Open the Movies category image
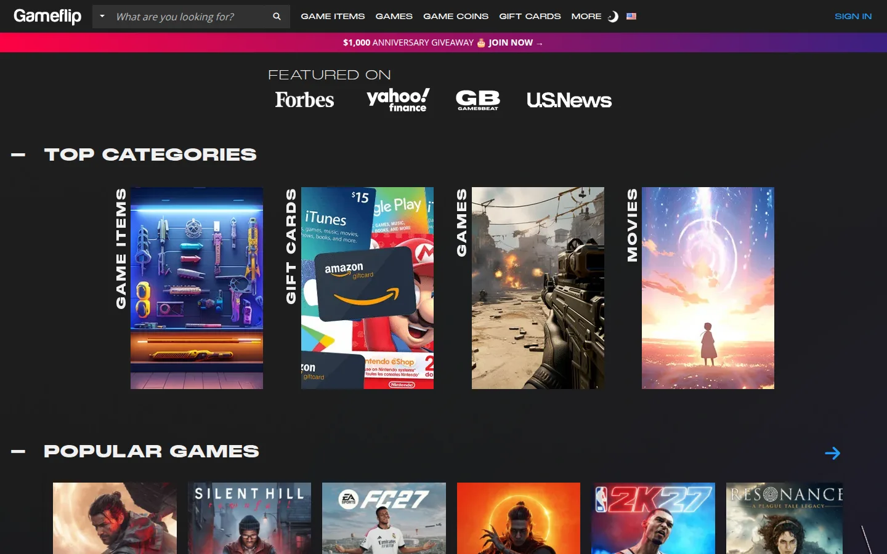Screen dimensions: 887x554 coord(708,288)
